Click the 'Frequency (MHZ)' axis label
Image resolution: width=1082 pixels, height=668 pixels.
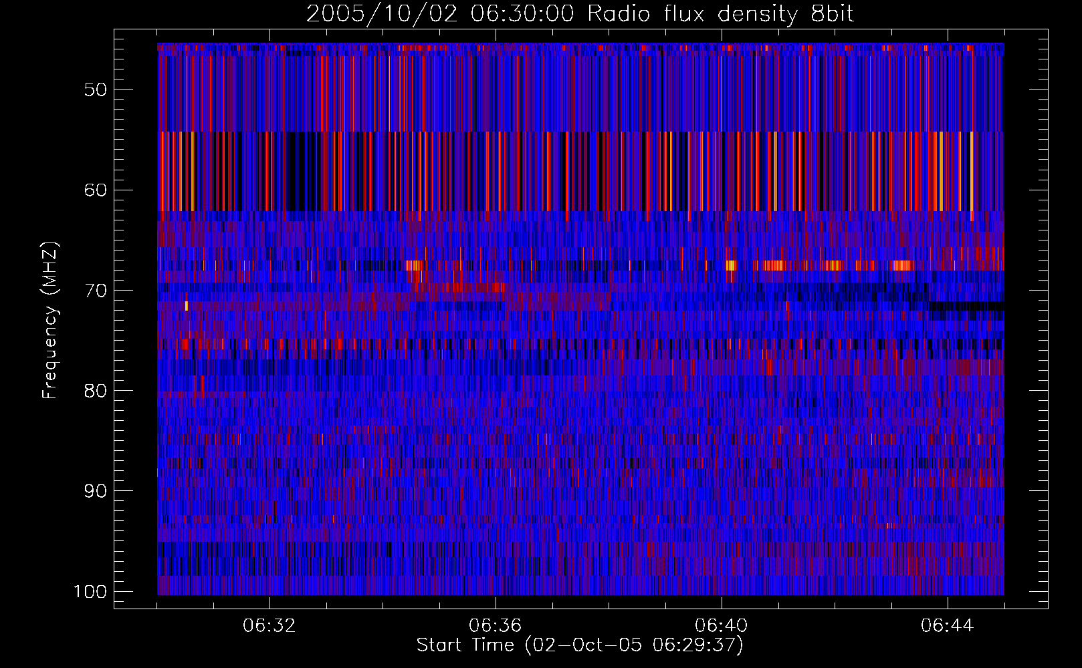coord(50,321)
